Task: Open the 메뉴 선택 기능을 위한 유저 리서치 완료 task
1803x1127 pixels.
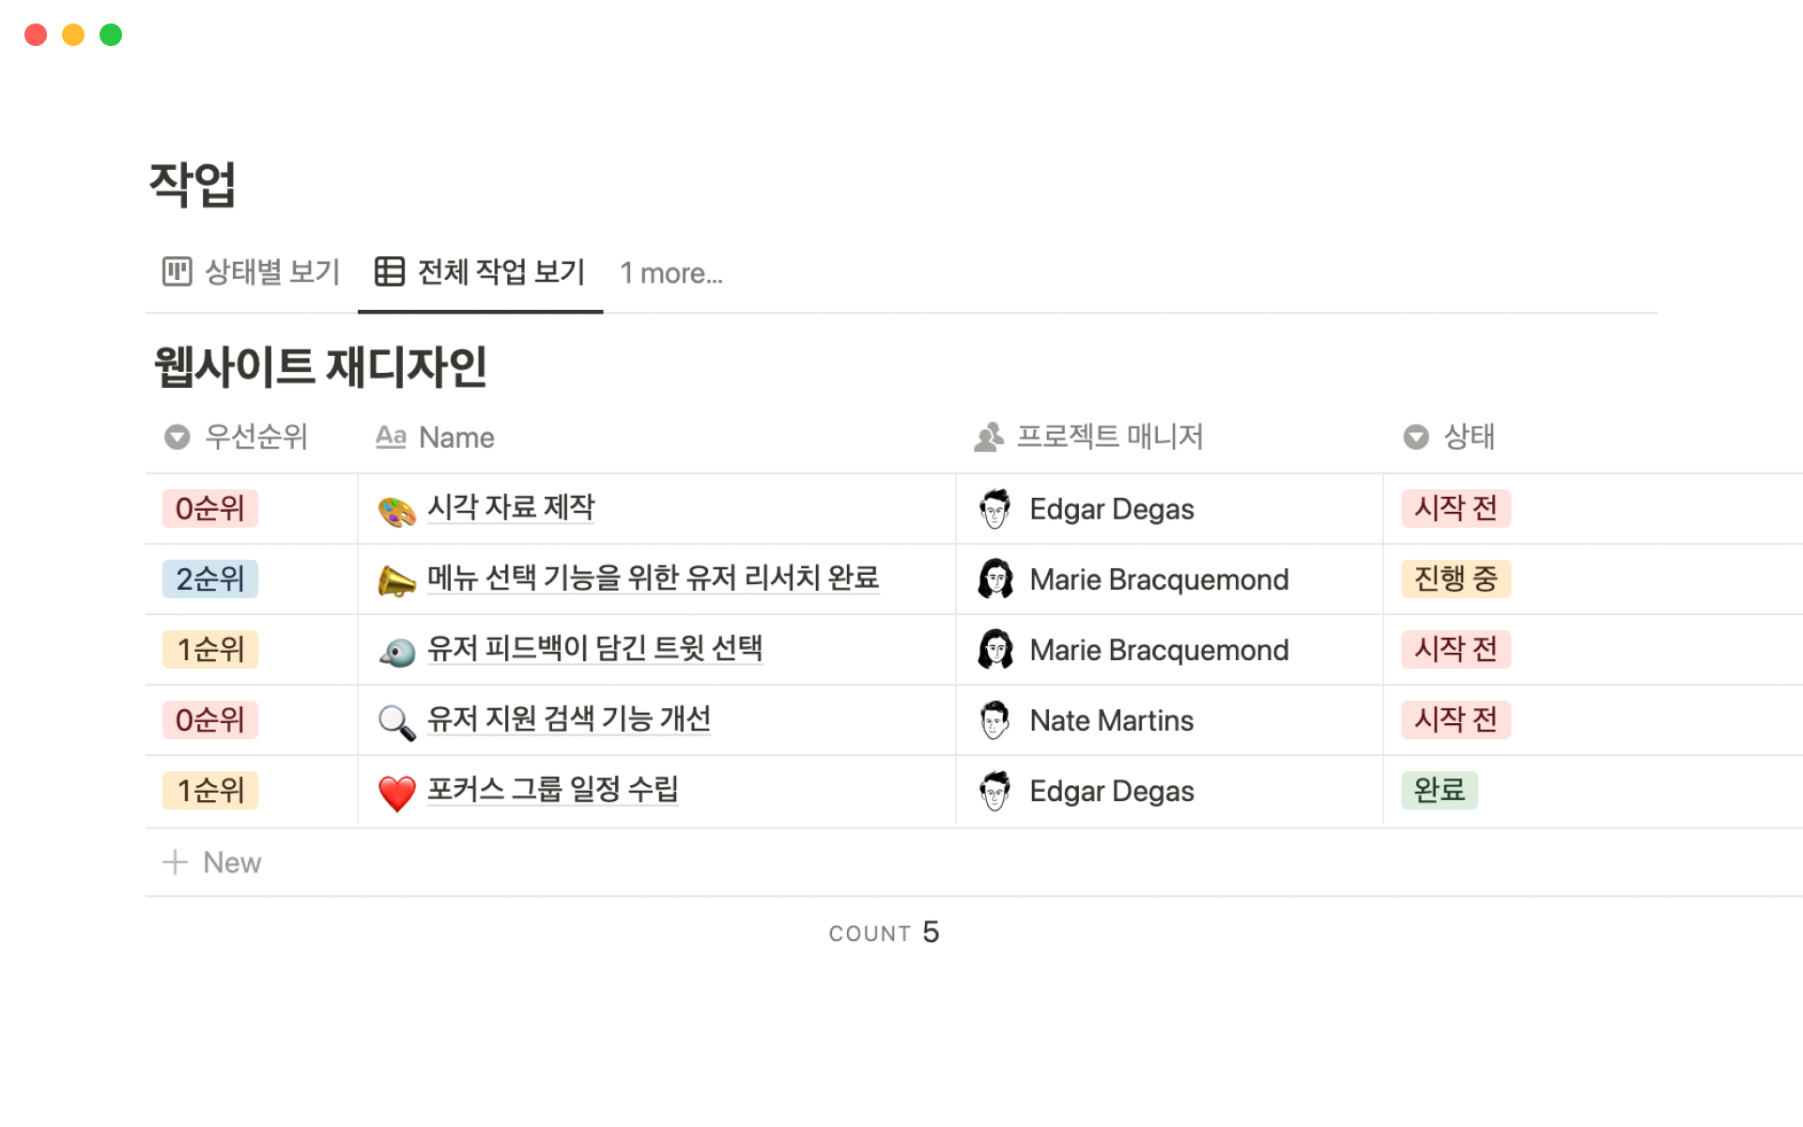Action: pos(653,578)
